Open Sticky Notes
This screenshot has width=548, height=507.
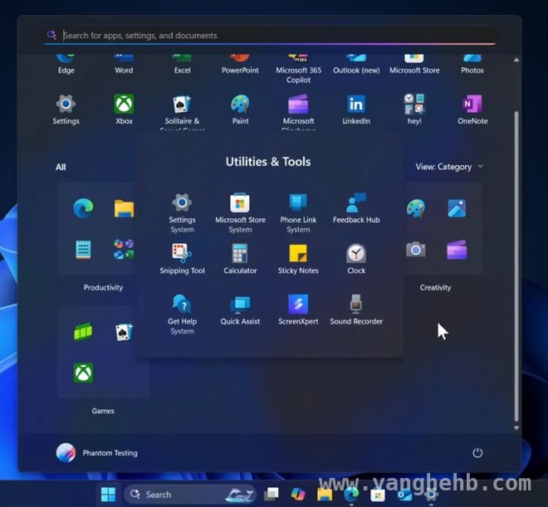tap(298, 259)
